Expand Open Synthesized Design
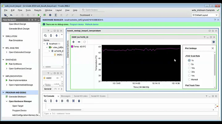This screenshot has width=222, height=124. pos(7,68)
